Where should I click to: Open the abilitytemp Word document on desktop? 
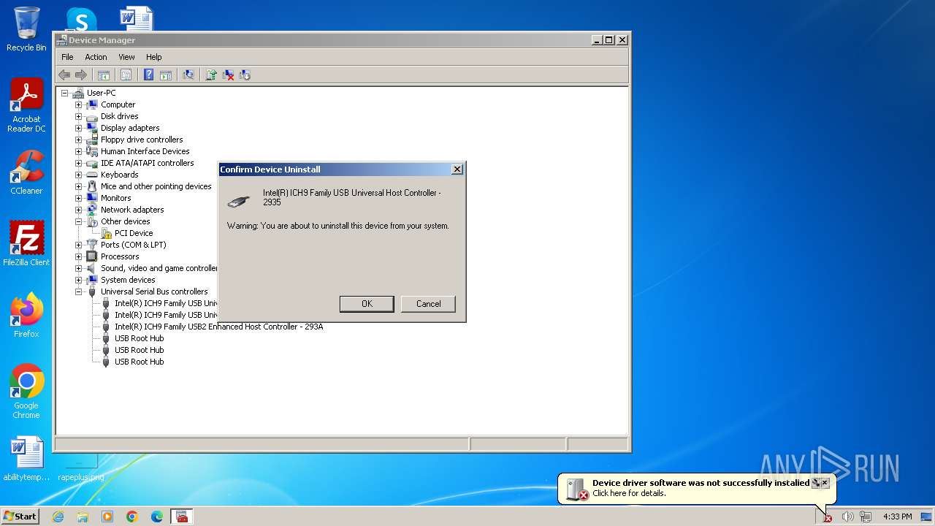click(x=26, y=460)
